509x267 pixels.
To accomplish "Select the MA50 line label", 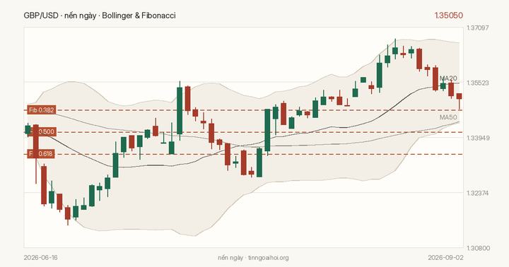I will [x=448, y=117].
